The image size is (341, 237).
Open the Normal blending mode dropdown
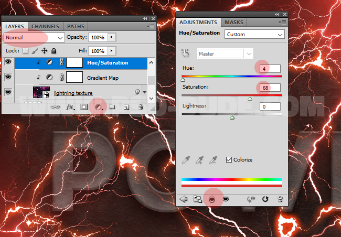pyautogui.click(x=34, y=38)
